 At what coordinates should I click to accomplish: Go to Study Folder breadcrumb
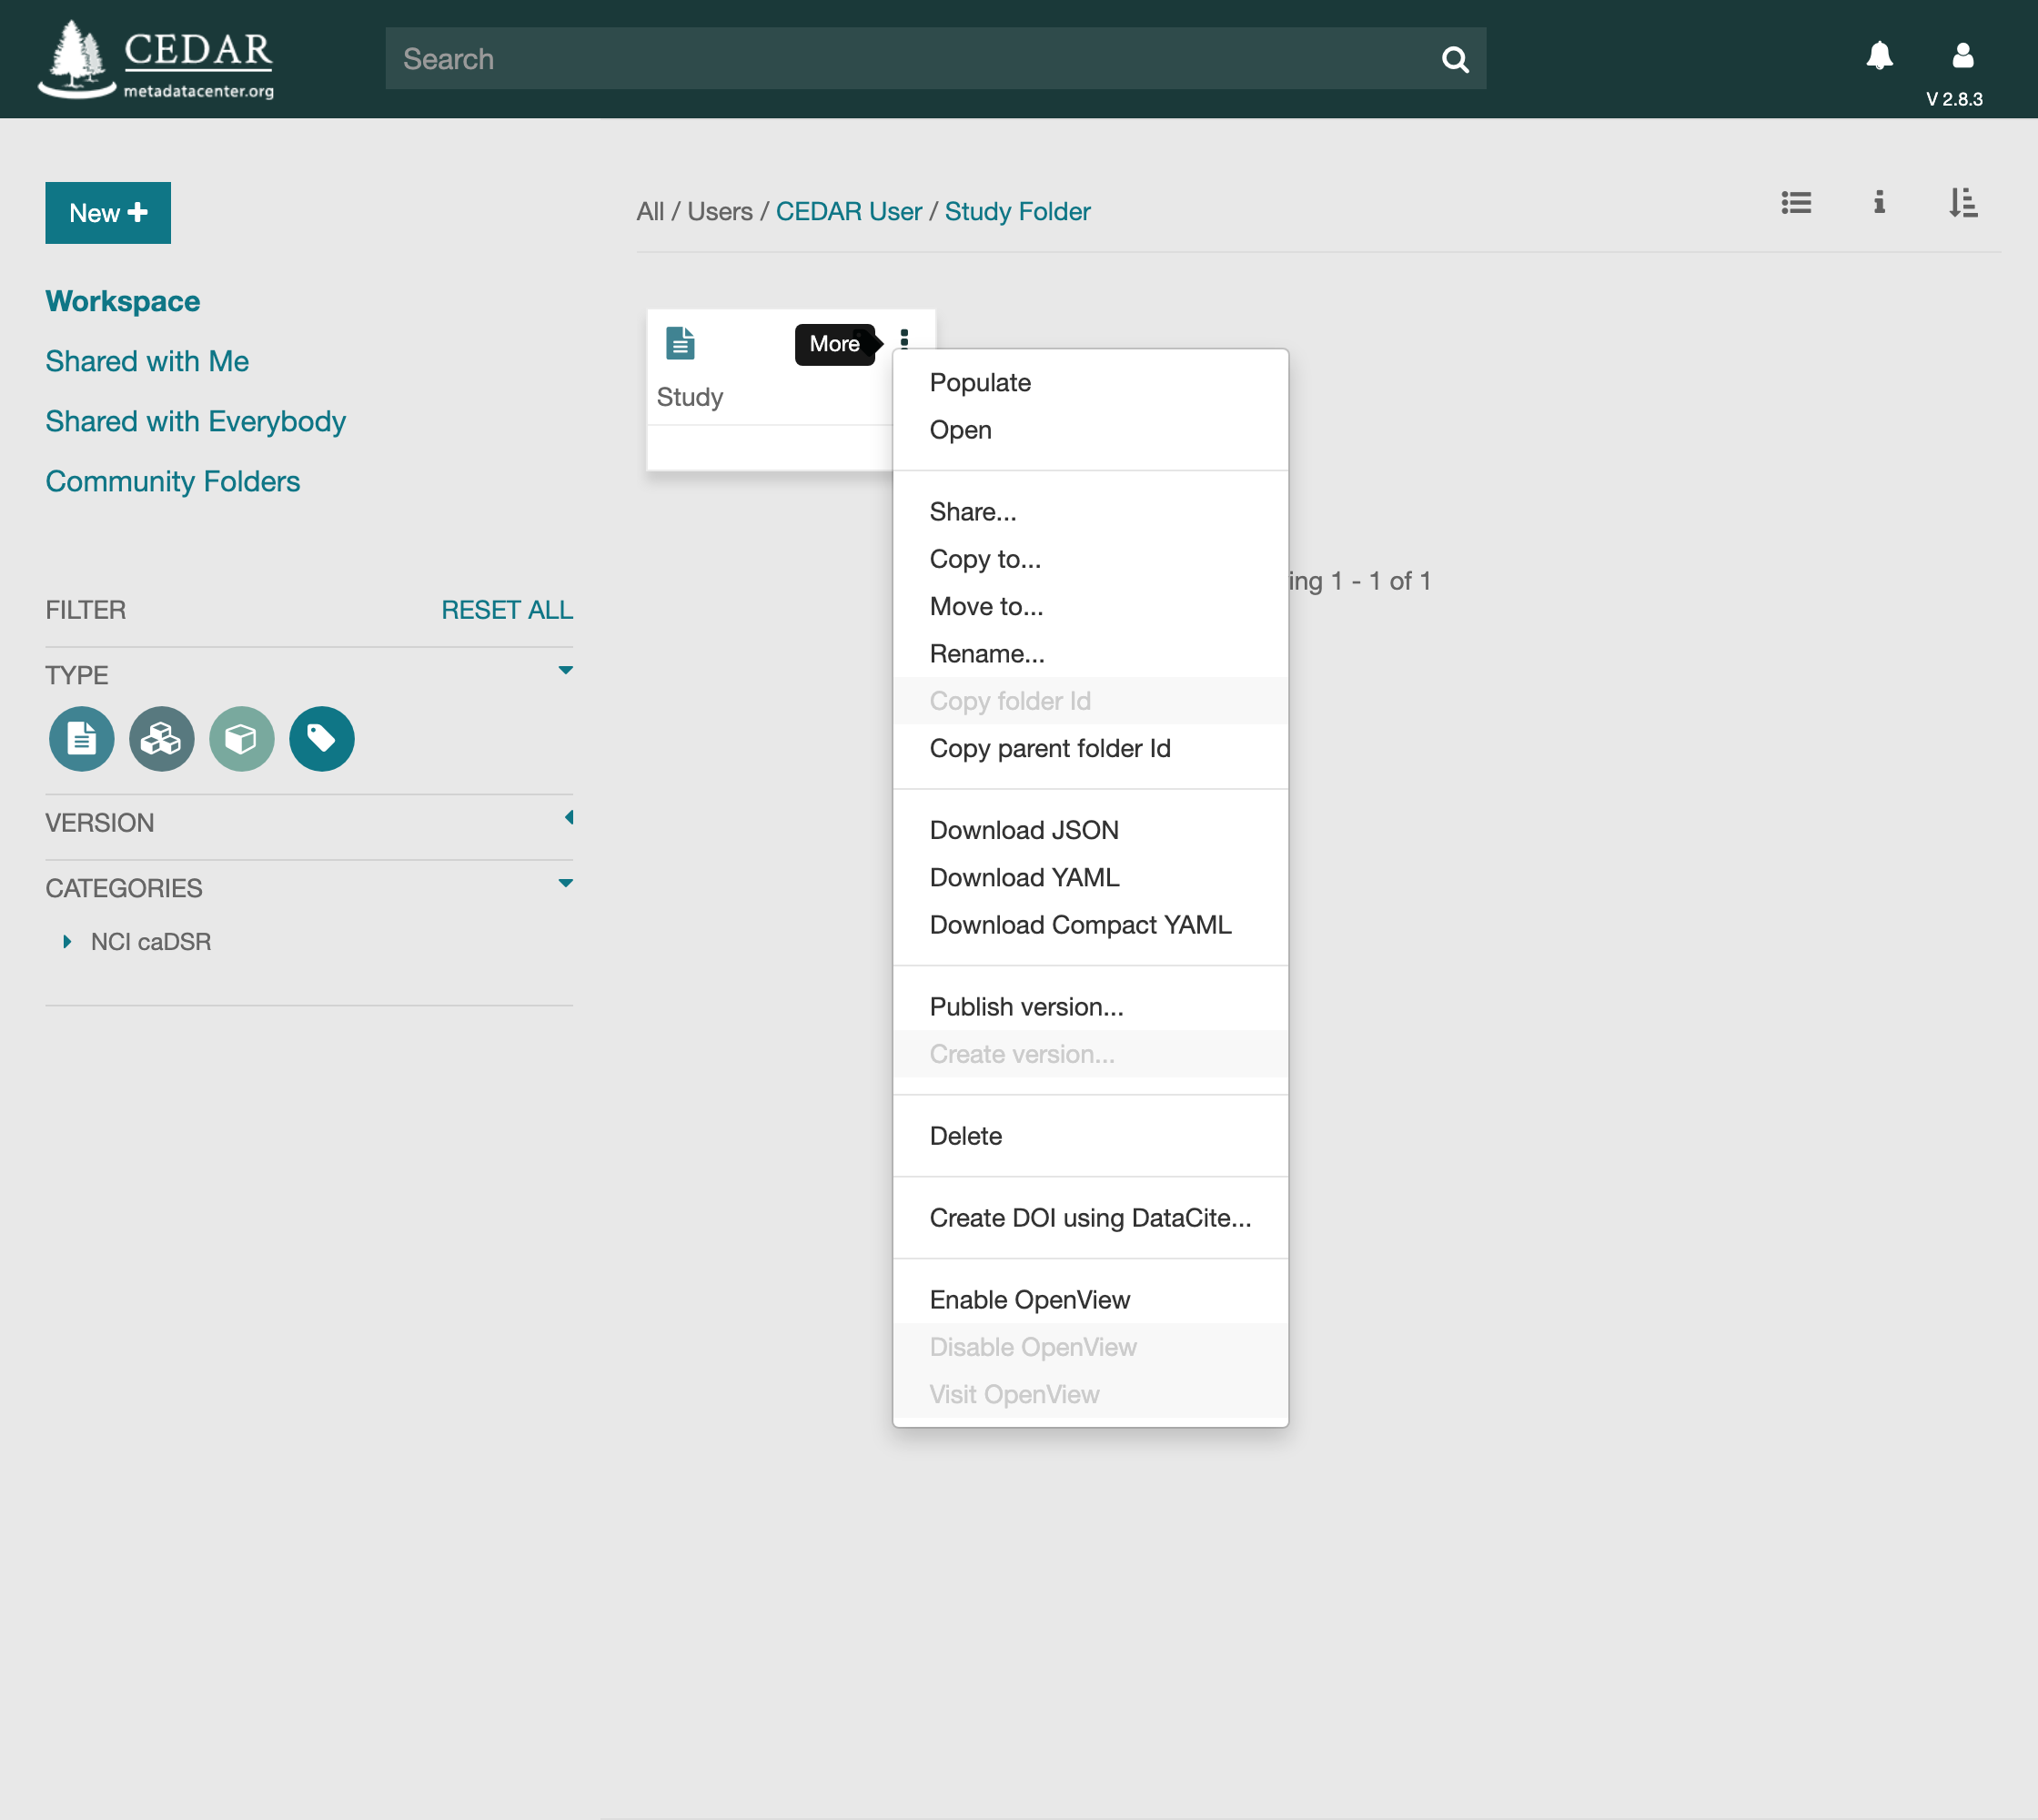pyautogui.click(x=1017, y=212)
